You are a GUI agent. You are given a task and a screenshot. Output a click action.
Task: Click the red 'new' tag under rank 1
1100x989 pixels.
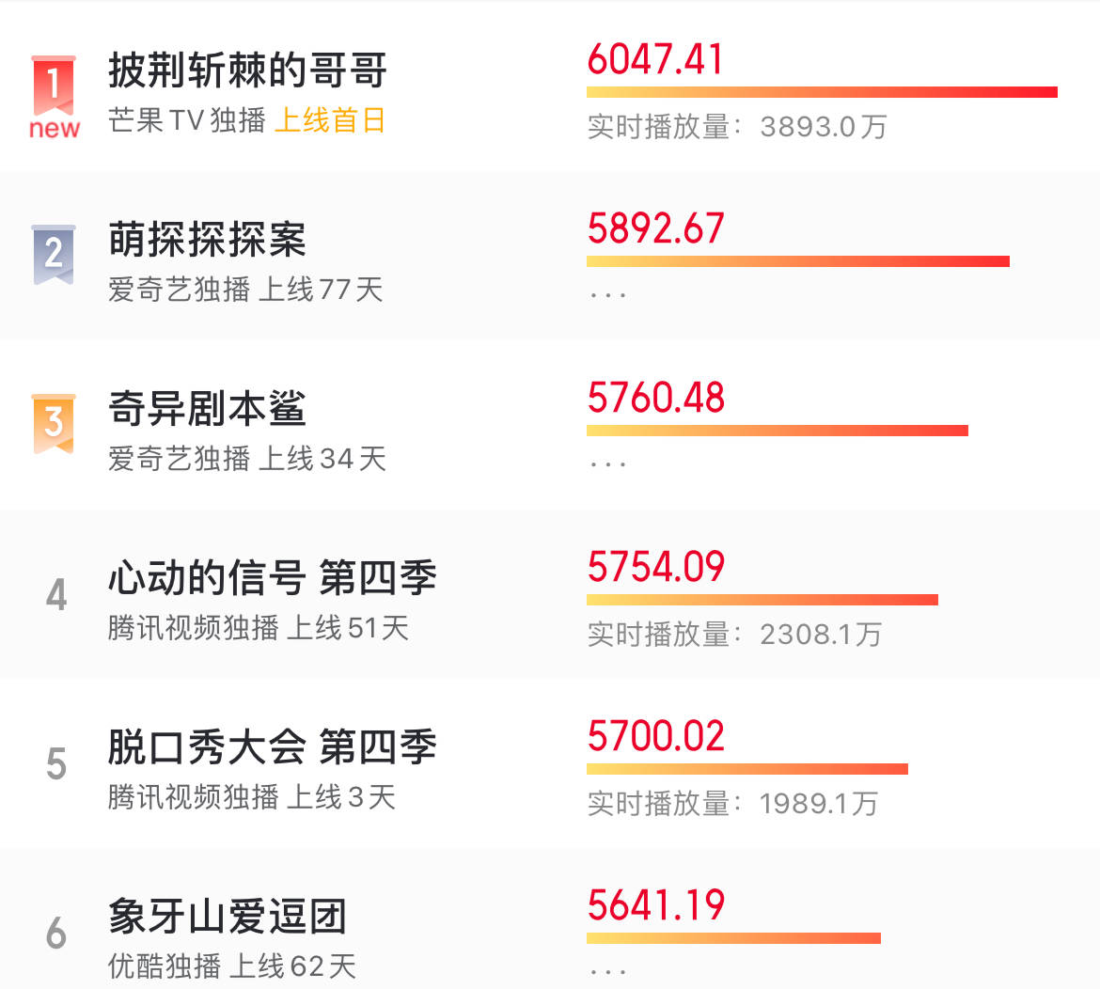click(x=55, y=129)
